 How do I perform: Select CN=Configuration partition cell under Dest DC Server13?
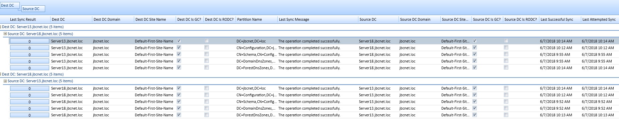[x=256, y=48]
